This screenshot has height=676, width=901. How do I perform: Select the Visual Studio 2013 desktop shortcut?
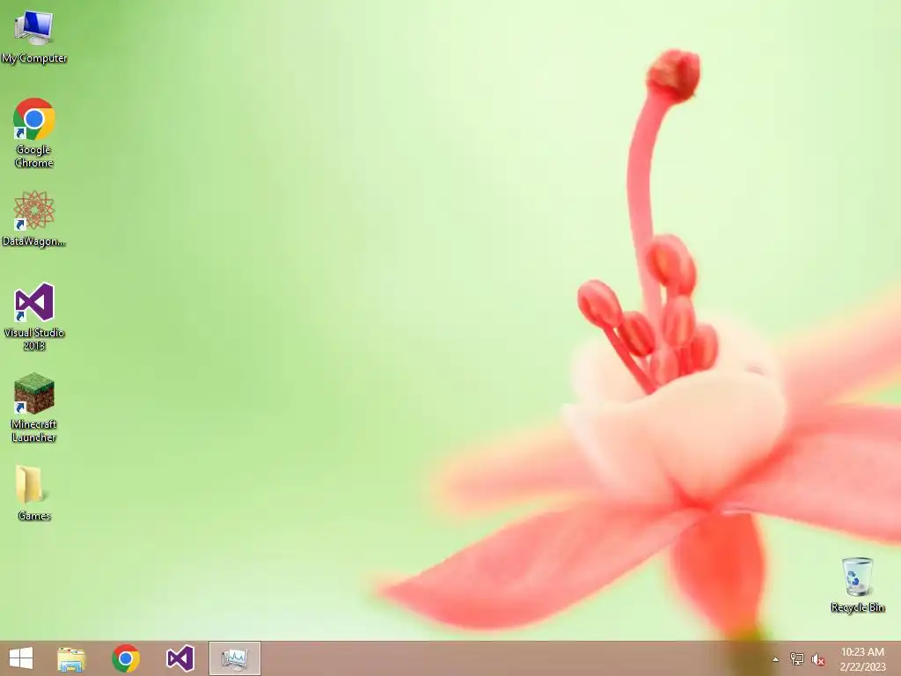click(34, 316)
